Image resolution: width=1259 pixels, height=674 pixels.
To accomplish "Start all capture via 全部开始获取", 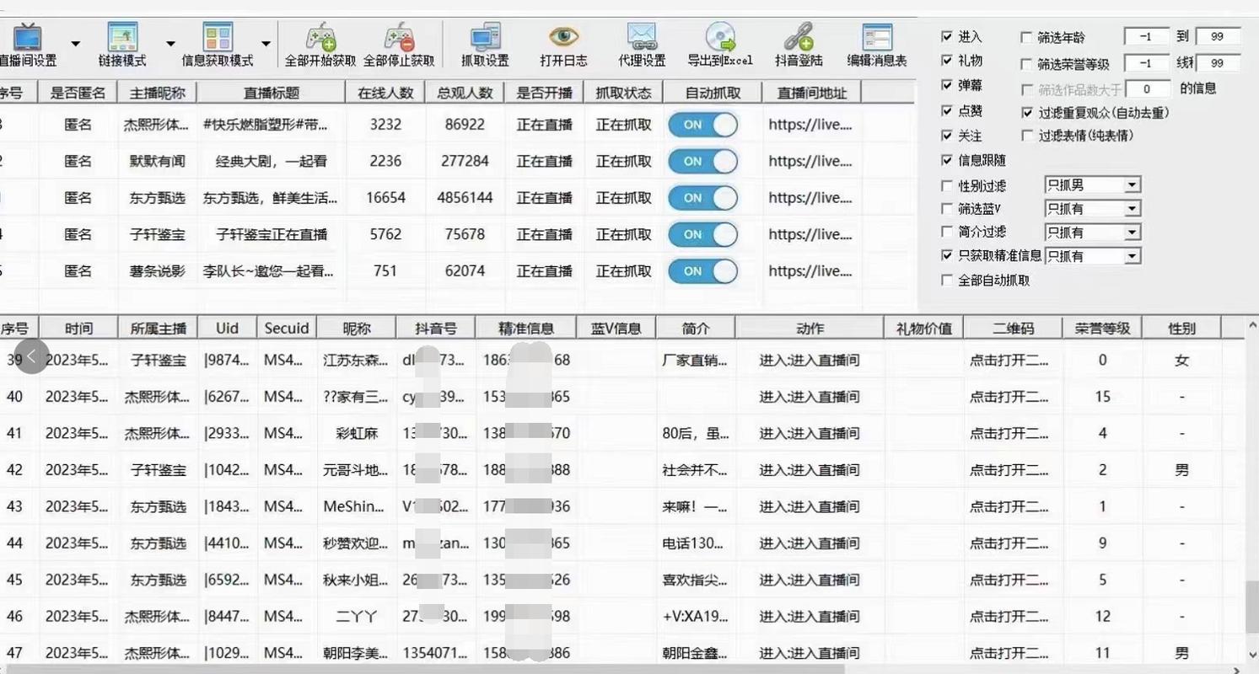I will point(320,45).
